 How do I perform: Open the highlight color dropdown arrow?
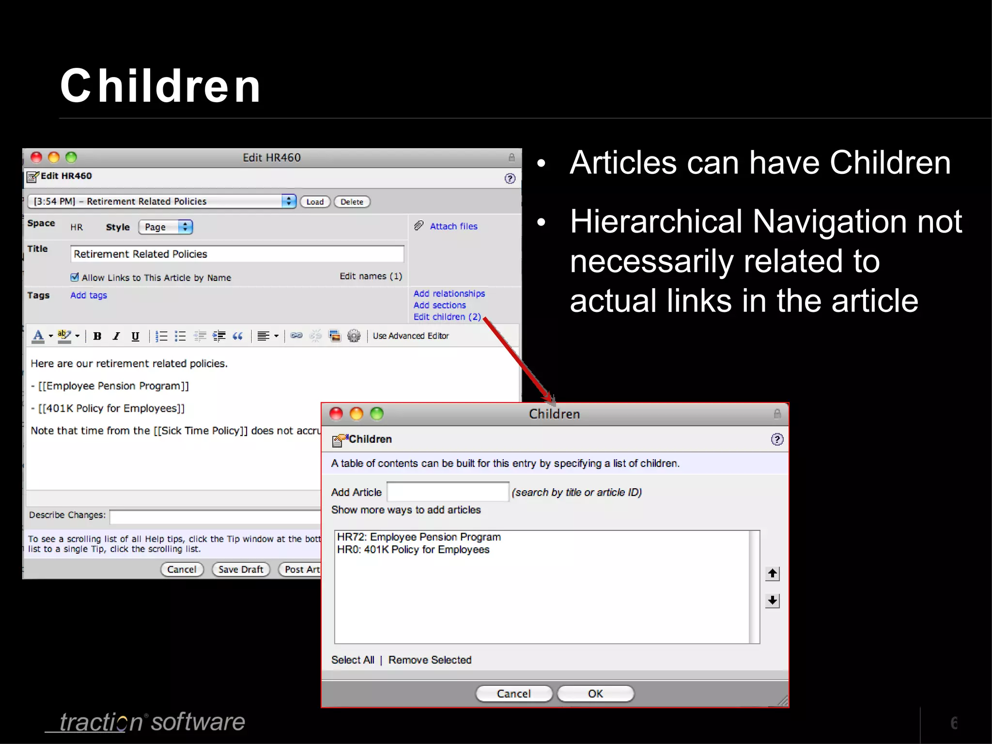coord(77,336)
